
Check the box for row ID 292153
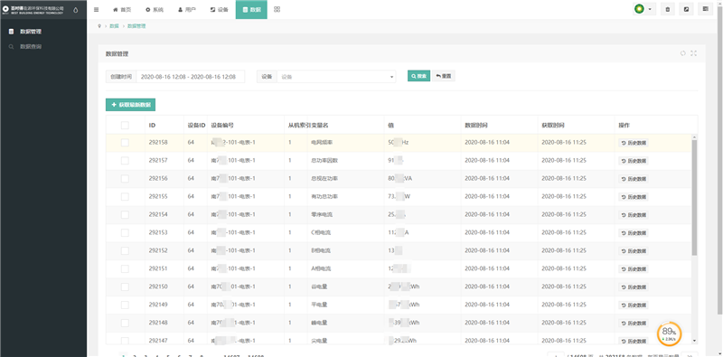pos(125,233)
